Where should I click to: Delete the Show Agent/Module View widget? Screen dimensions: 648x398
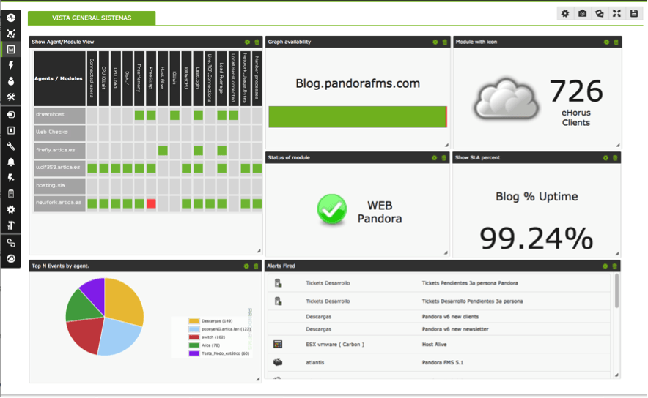pyautogui.click(x=257, y=42)
